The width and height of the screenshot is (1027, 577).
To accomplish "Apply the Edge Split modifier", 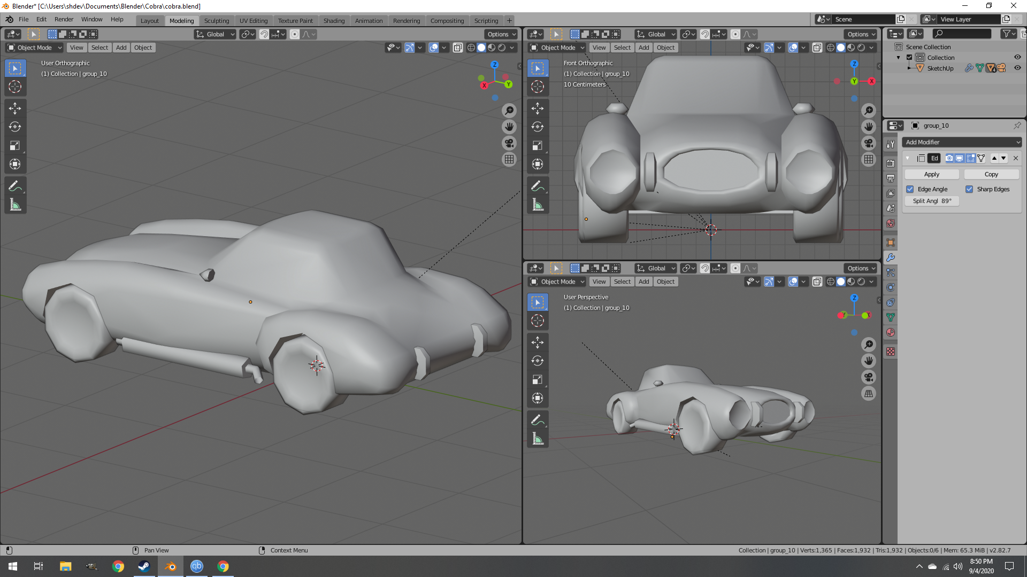I will tap(932, 174).
